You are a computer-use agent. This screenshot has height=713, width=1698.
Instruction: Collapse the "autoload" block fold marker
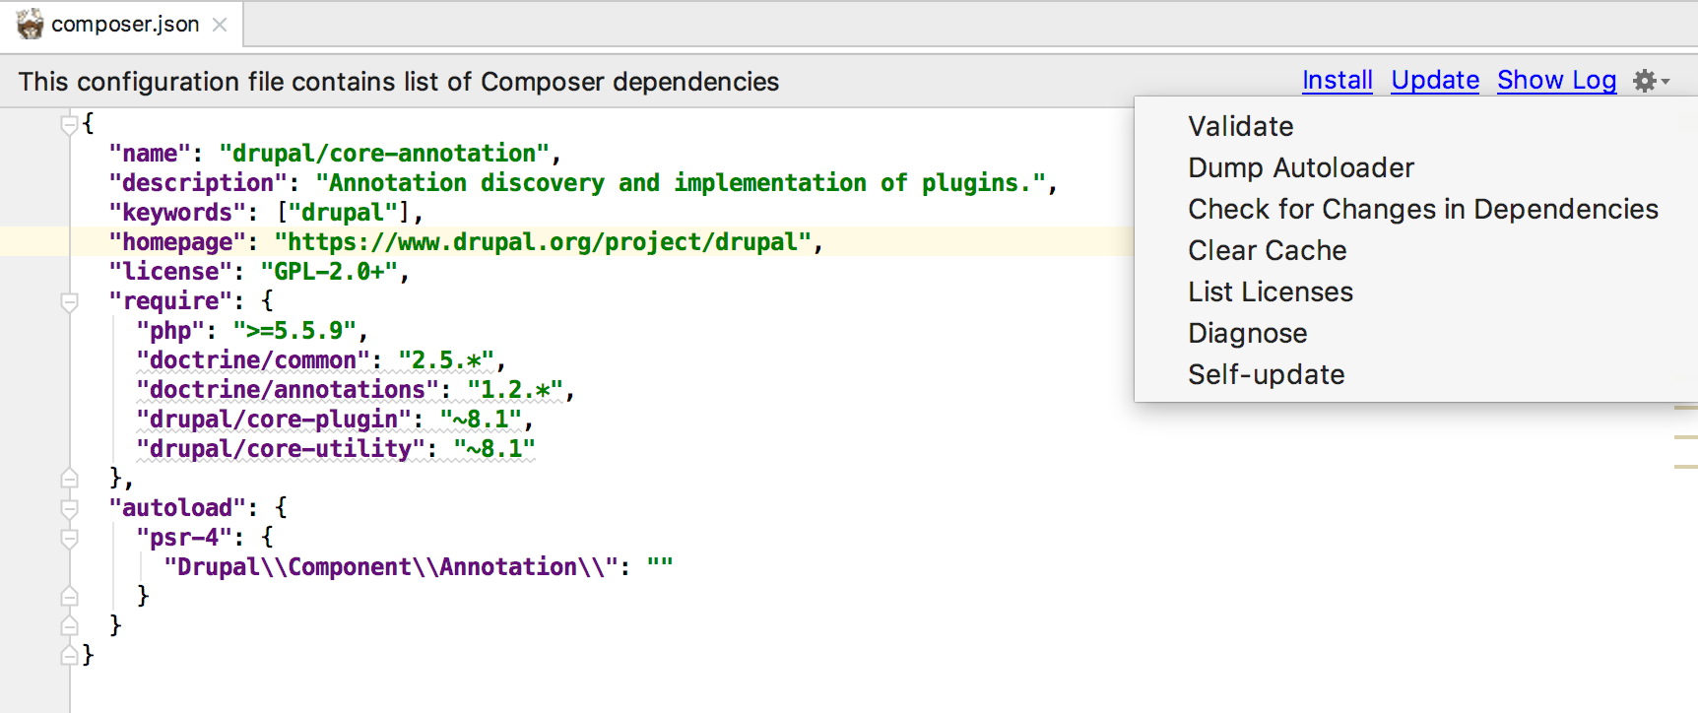click(69, 508)
